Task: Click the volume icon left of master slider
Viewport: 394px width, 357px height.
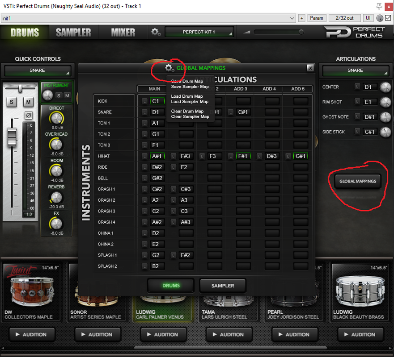Action: 247,32
